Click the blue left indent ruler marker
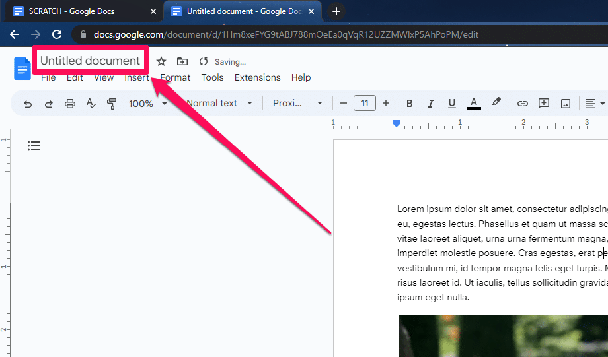Image resolution: width=608 pixels, height=357 pixels. [397, 124]
